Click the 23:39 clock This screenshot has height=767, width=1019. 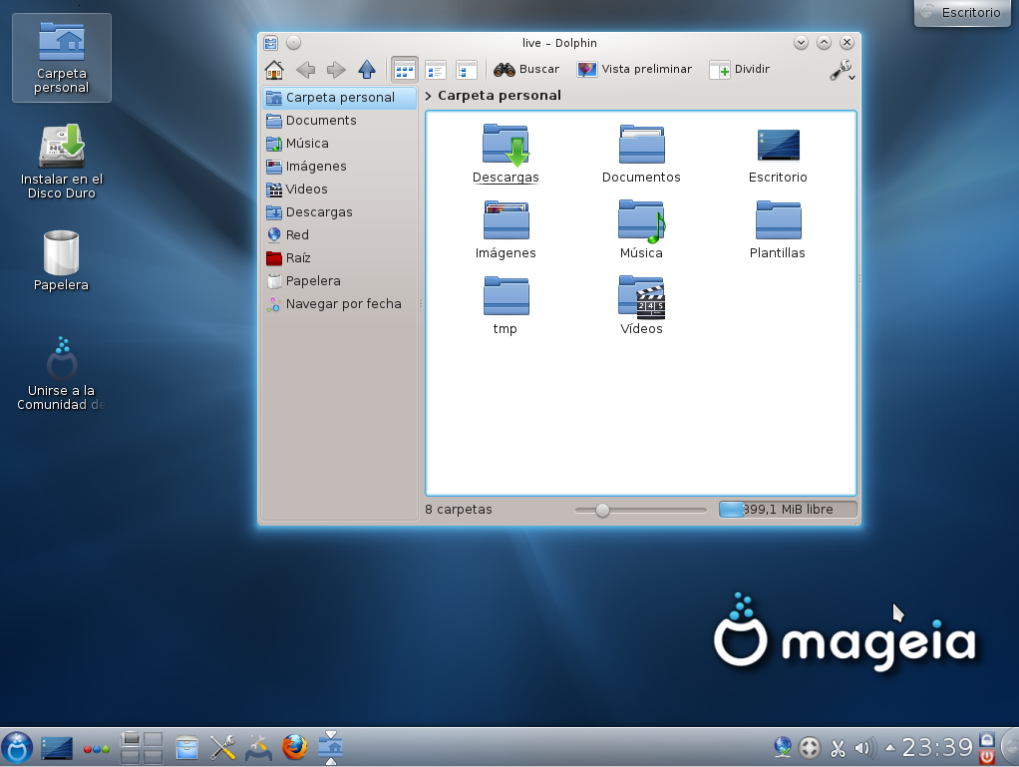[937, 747]
